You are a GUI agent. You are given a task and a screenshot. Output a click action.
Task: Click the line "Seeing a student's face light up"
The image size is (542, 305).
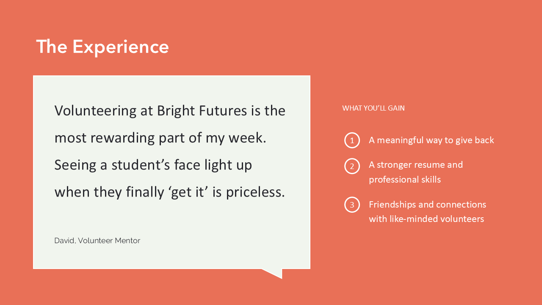tap(153, 165)
